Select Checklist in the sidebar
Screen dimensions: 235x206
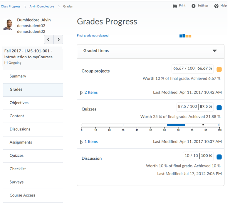[x=18, y=169]
